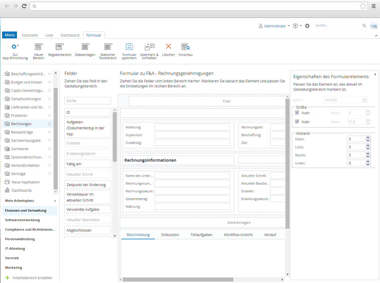Image resolution: width=380 pixels, height=283 pixels.
Task: Switch to the Liste tab
Action: [x=49, y=35]
